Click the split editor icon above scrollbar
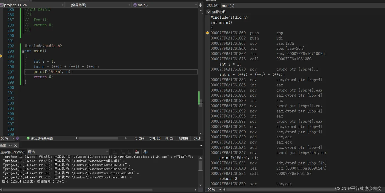Viewport: 385px width, 193px height. coord(200,5)
